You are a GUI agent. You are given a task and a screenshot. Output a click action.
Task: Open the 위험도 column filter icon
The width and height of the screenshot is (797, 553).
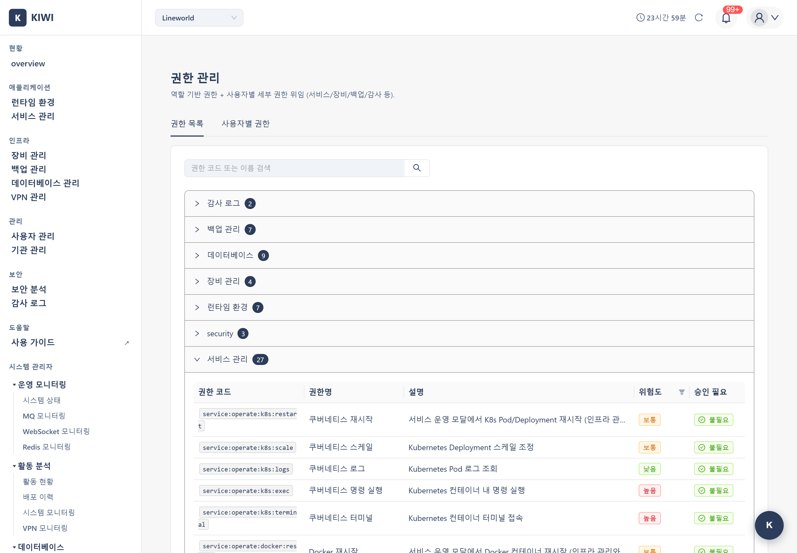point(682,392)
